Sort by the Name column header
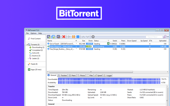170x106 pixels. click(50, 41)
